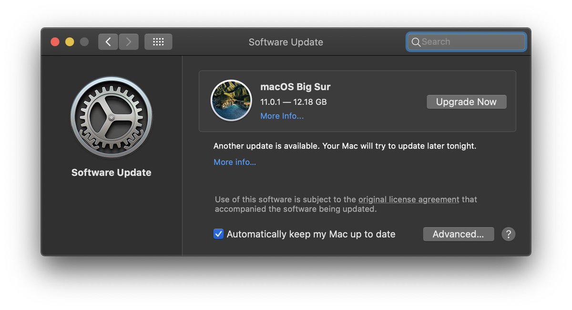Click the Software Update label under the gear

[x=112, y=173]
